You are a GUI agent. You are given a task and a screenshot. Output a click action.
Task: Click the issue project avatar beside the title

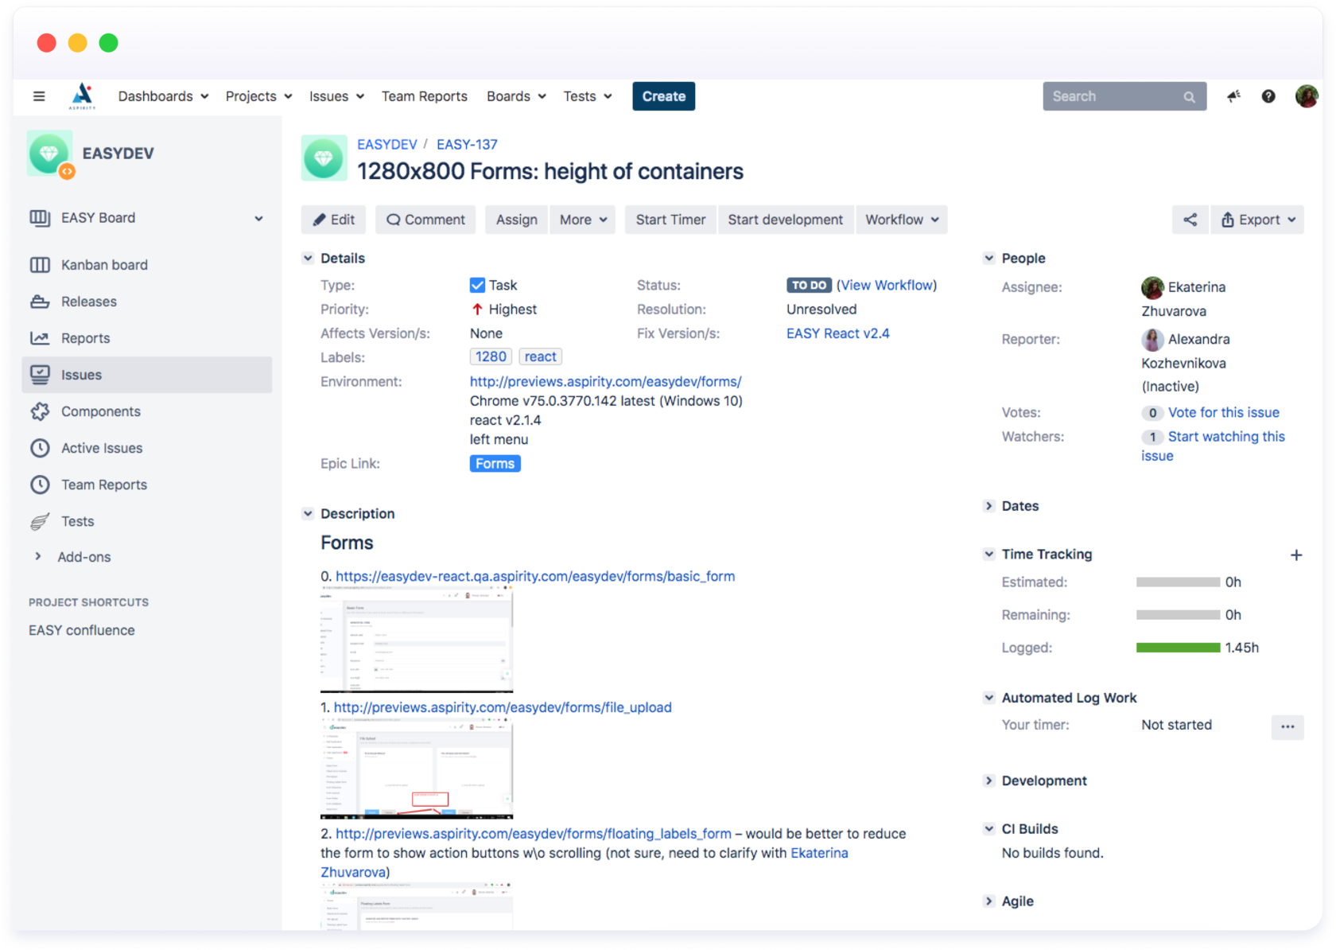tap(324, 158)
